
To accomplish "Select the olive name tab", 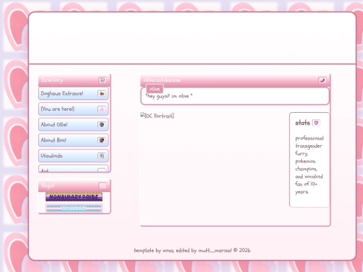I will click(x=155, y=89).
